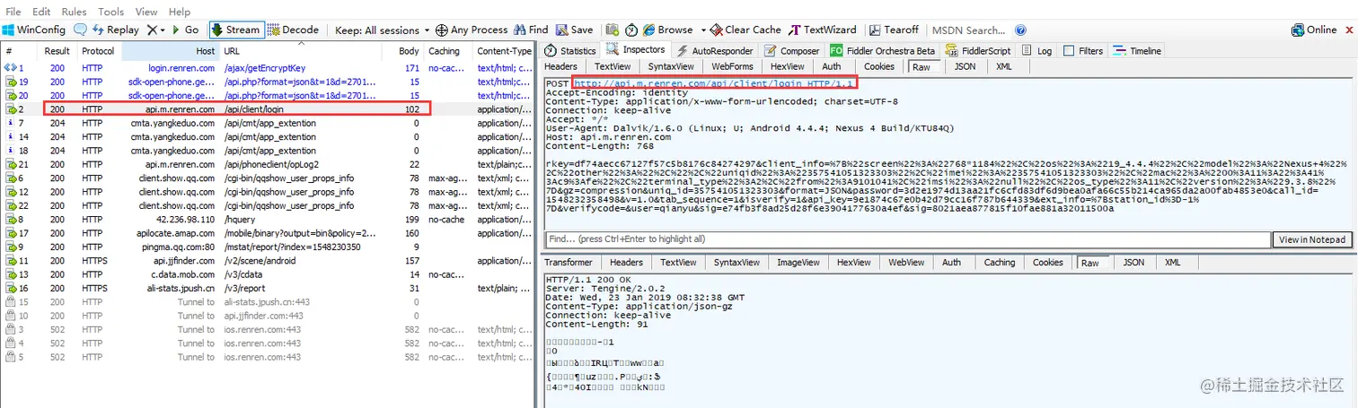Select request XML inspector tab
1358x408 pixels.
tap(1004, 66)
